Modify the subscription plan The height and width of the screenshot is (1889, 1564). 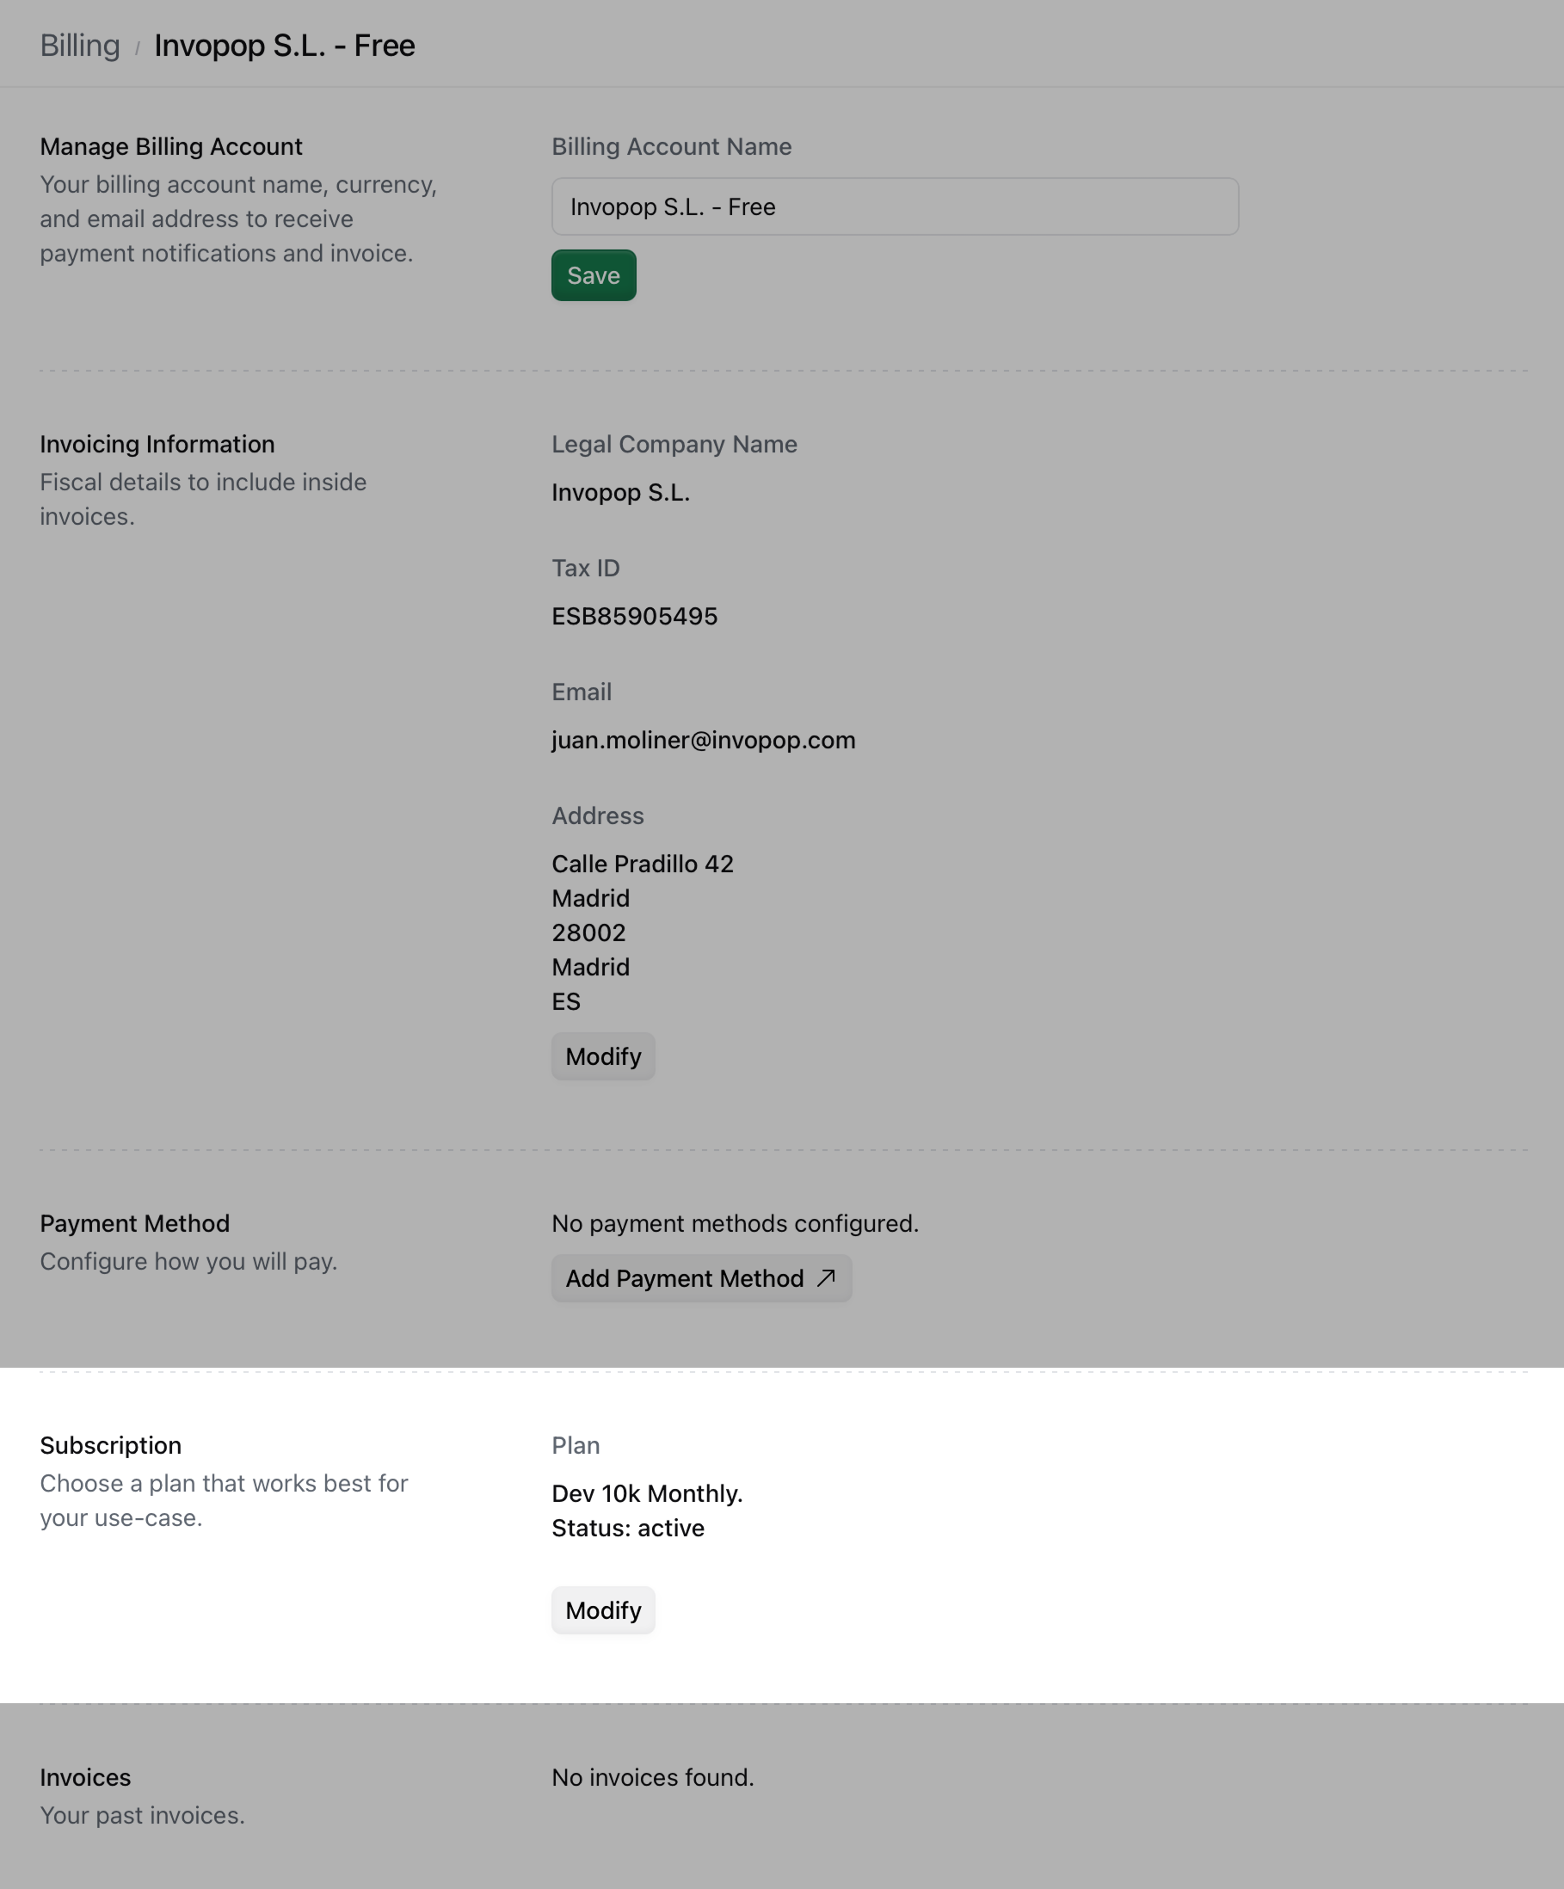pyautogui.click(x=602, y=1610)
